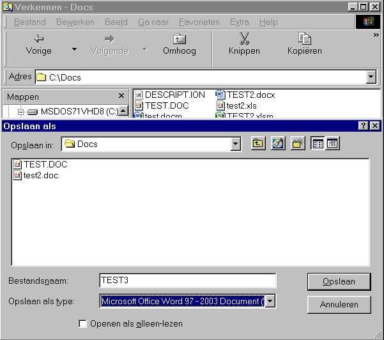Select DESCRIPT.ION file icon in Explorer
Viewport: 384px width, 340px height.
point(139,95)
